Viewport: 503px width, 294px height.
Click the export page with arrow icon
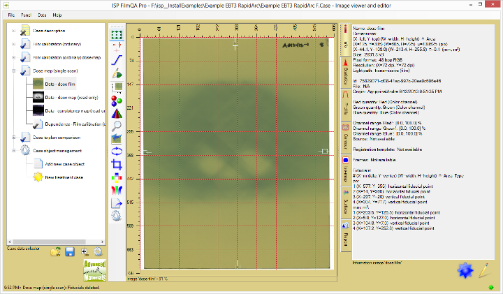(x=117, y=203)
